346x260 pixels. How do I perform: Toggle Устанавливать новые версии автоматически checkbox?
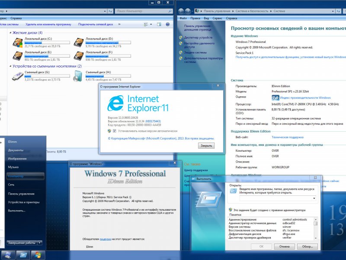115,131
